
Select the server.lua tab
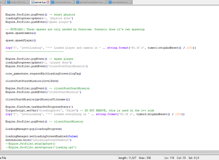(x=40, y=2)
